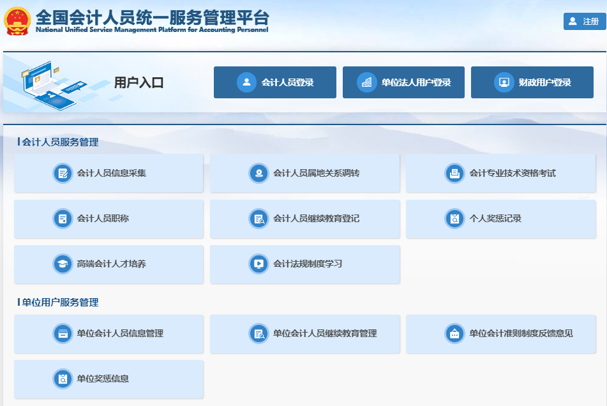Open 会计人员职称 service tile
The height and width of the screenshot is (406, 607).
[x=109, y=218]
